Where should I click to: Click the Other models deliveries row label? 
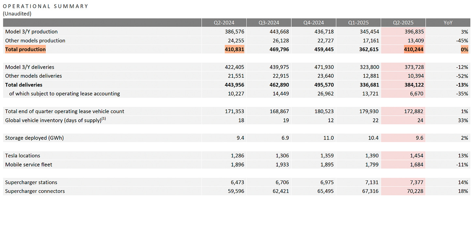click(x=34, y=76)
